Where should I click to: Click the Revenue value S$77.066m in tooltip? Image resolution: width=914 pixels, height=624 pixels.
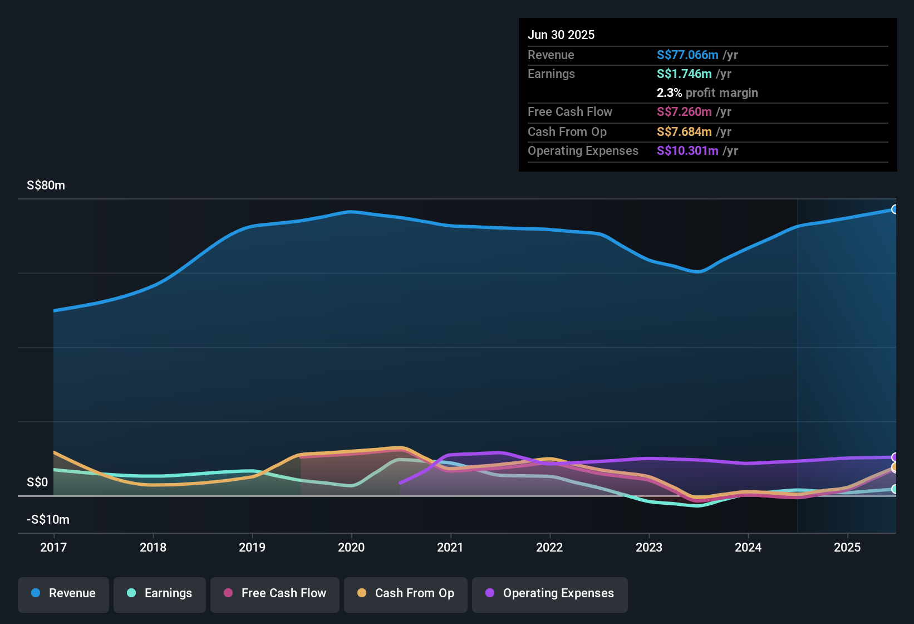[x=687, y=55]
